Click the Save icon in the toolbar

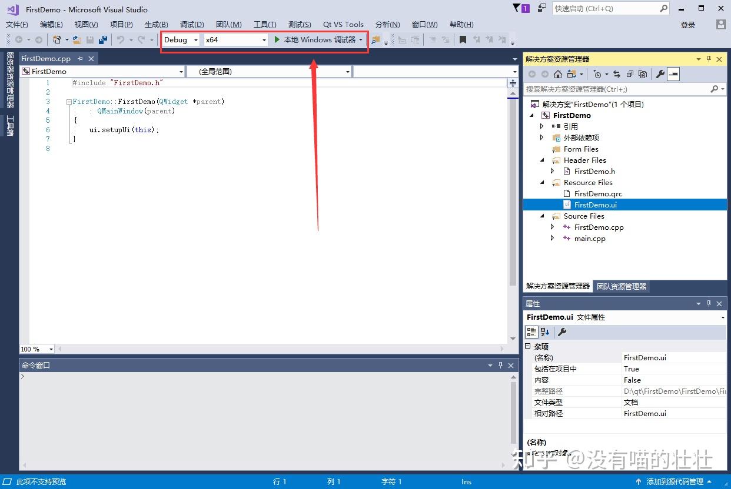pyautogui.click(x=89, y=40)
